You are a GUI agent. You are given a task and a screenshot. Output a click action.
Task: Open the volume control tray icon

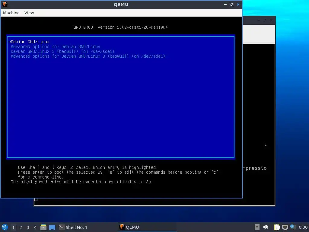(x=266, y=227)
